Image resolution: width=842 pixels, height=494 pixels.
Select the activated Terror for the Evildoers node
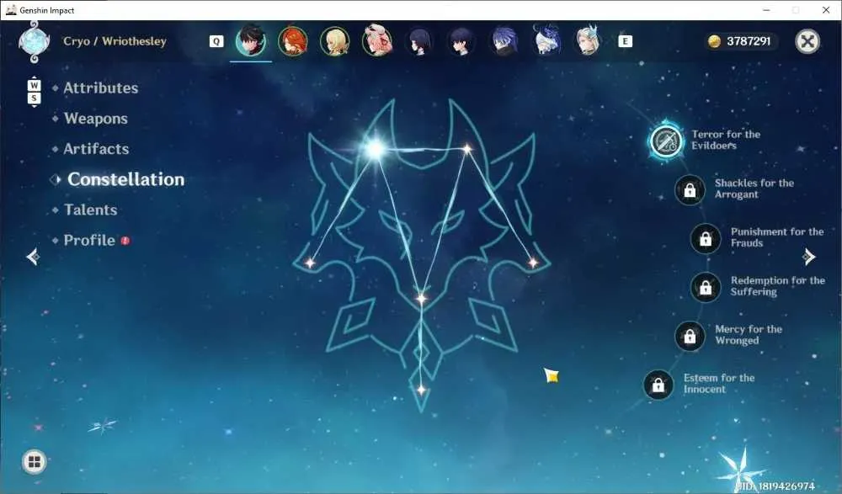click(666, 141)
